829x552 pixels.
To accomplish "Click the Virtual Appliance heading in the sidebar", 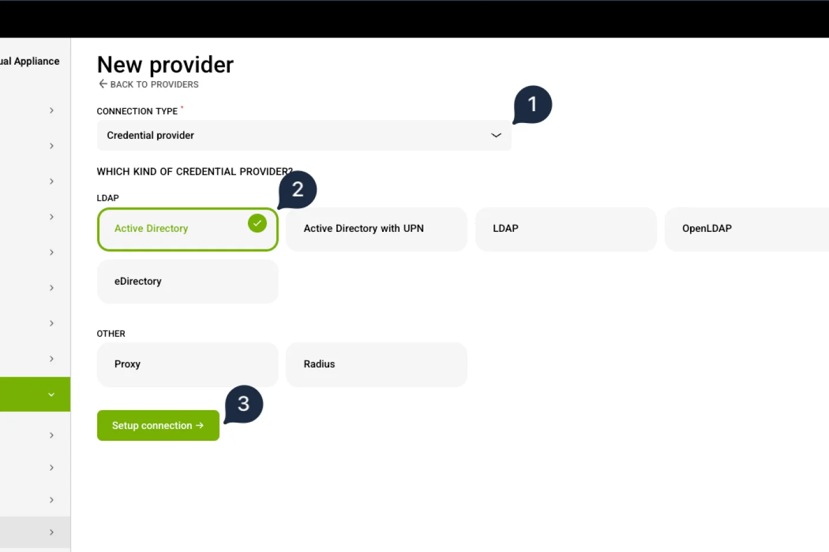I will [29, 61].
